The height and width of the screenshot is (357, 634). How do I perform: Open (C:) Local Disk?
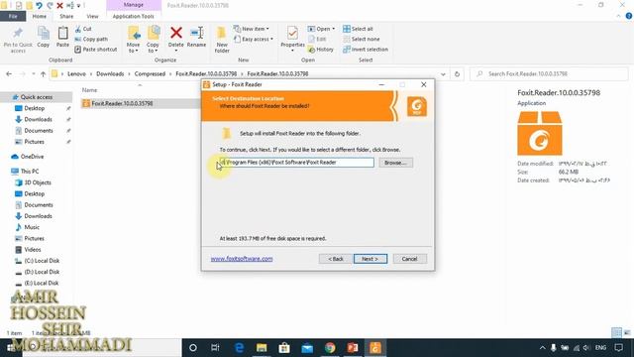pos(42,261)
